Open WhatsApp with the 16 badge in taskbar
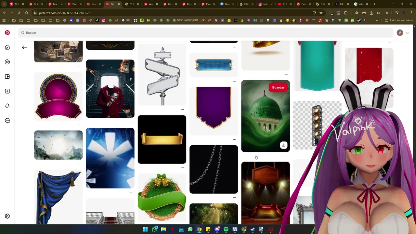The image size is (416, 234). coord(155,229)
